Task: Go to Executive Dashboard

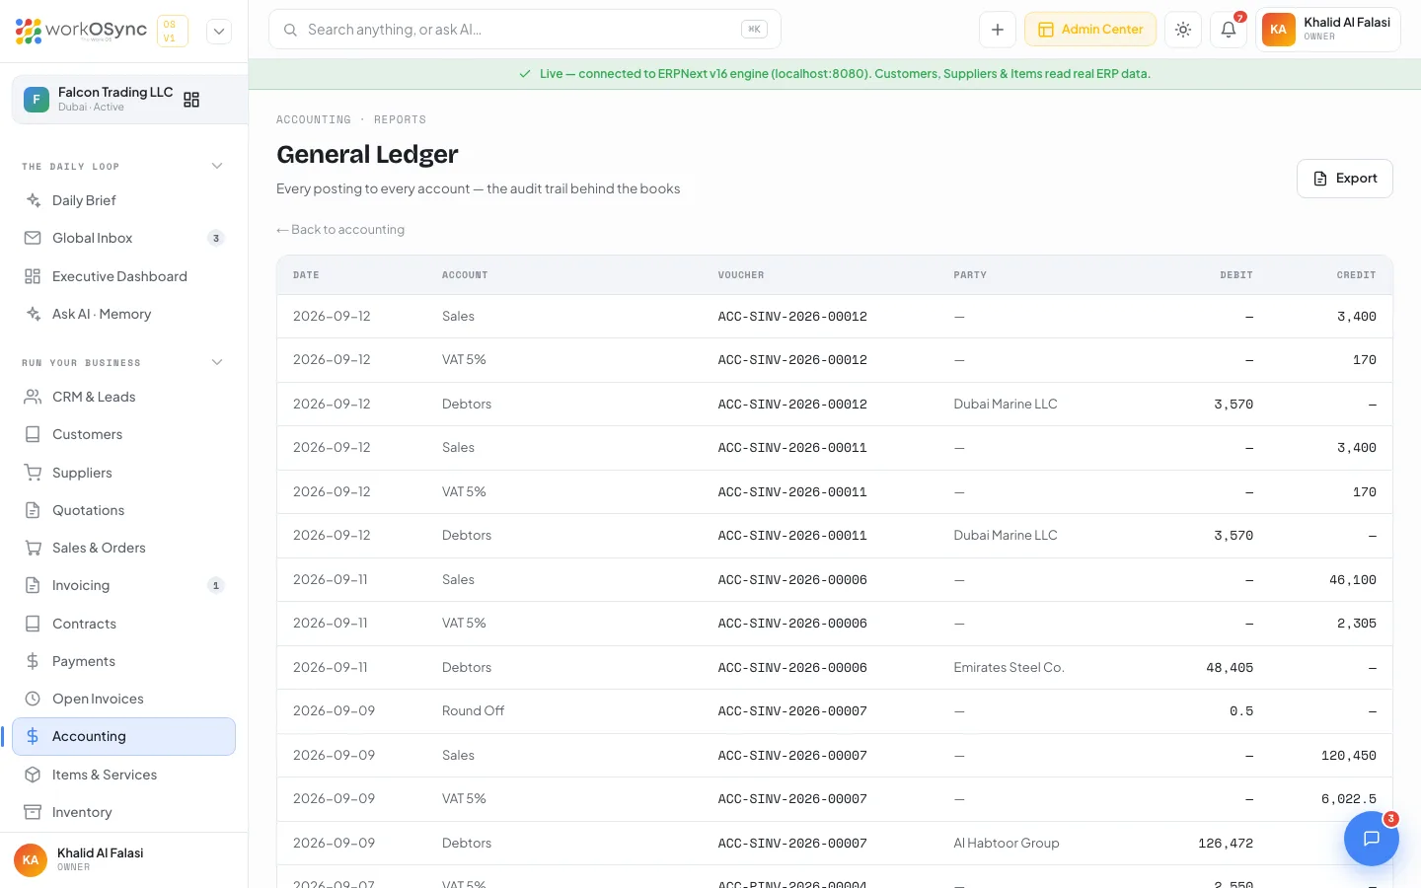Action: (123, 276)
